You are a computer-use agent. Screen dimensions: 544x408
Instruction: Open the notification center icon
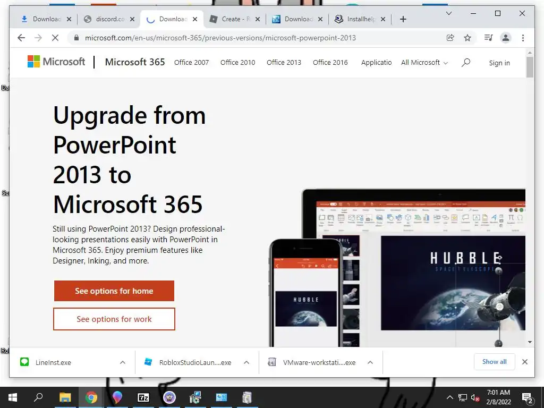(528, 397)
